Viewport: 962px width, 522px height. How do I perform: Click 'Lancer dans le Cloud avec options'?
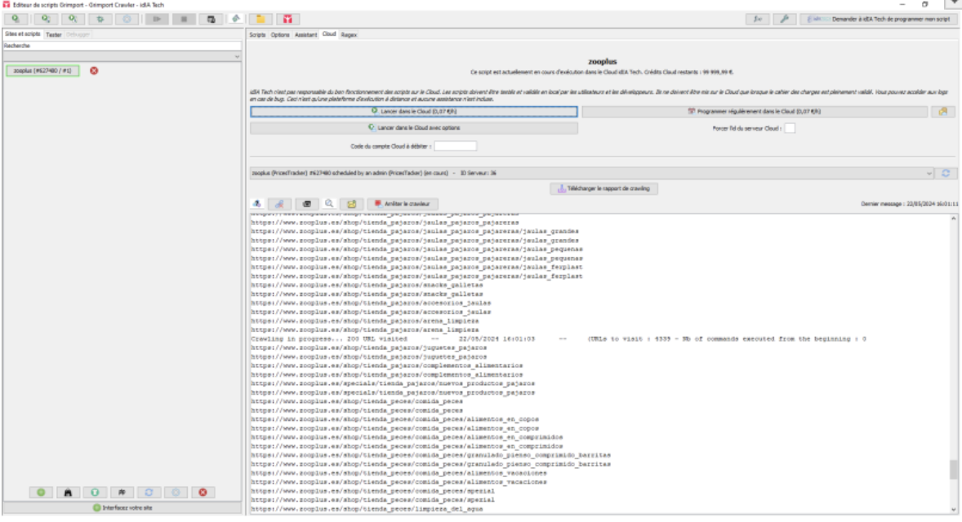click(414, 128)
